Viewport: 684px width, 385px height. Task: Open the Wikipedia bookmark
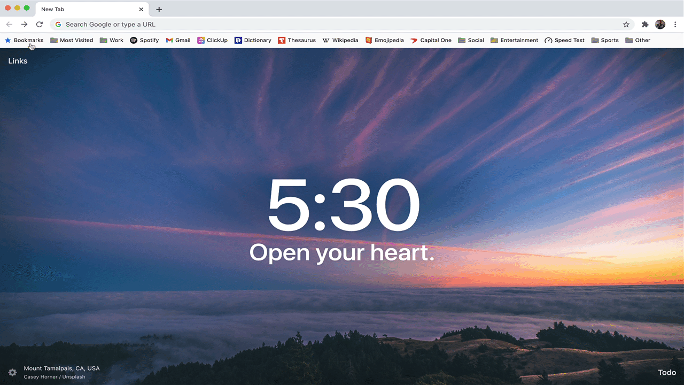(x=340, y=40)
